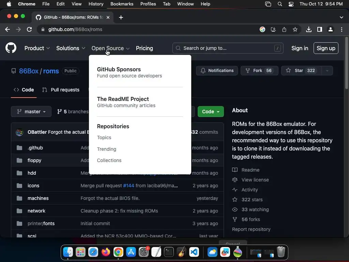Expand the Solutions dropdown
The height and width of the screenshot is (262, 349).
(x=71, y=48)
